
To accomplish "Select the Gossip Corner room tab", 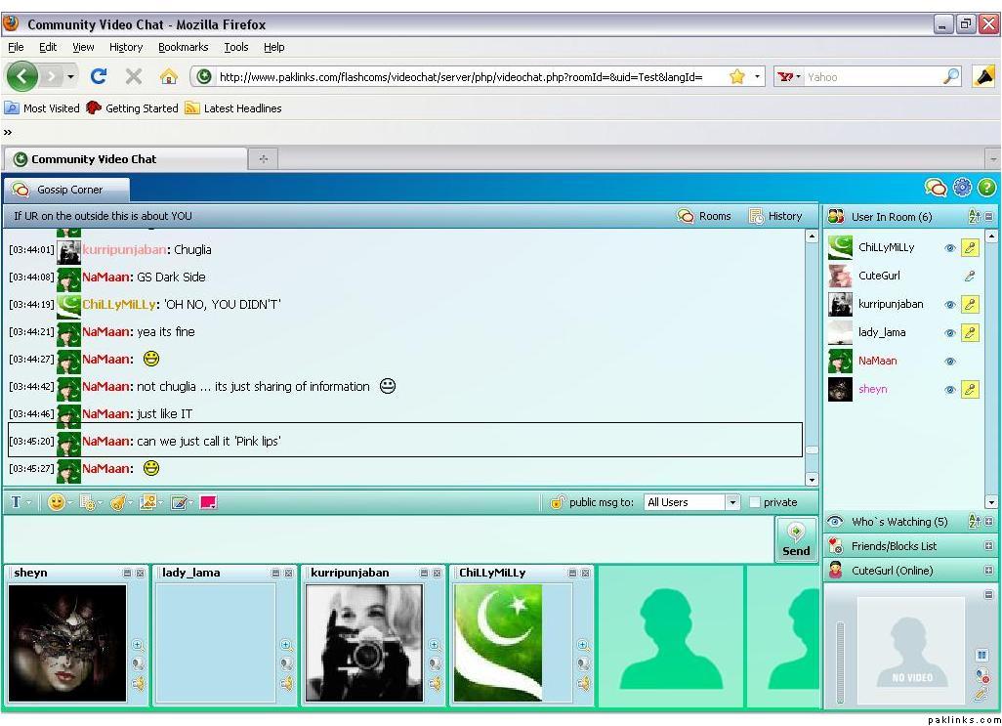I will 68,190.
